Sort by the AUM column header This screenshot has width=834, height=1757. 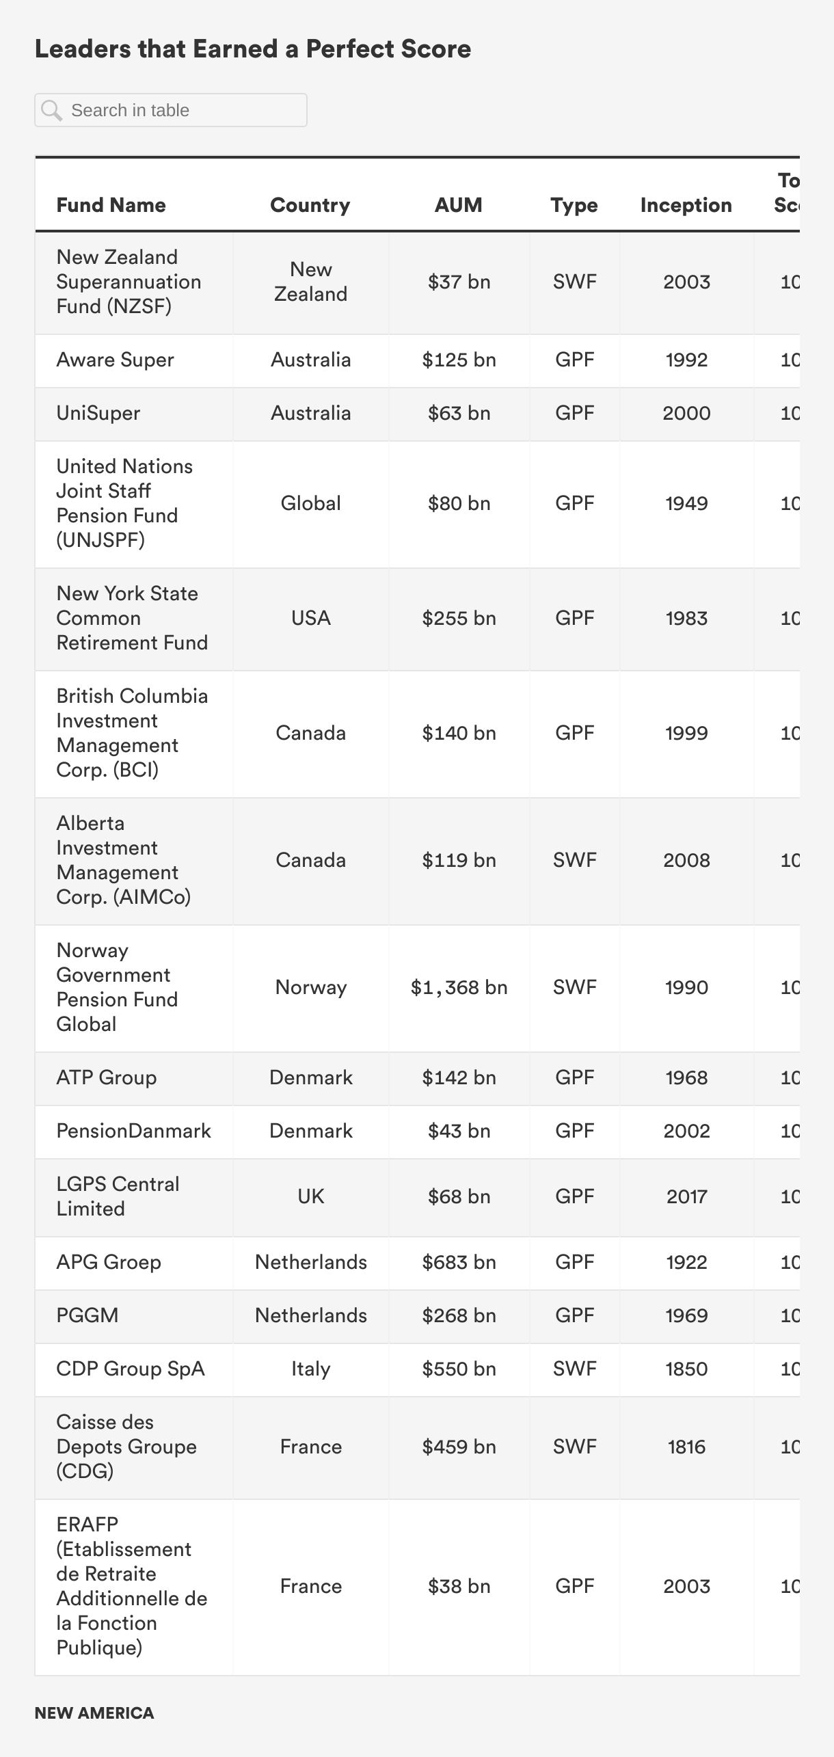(458, 205)
